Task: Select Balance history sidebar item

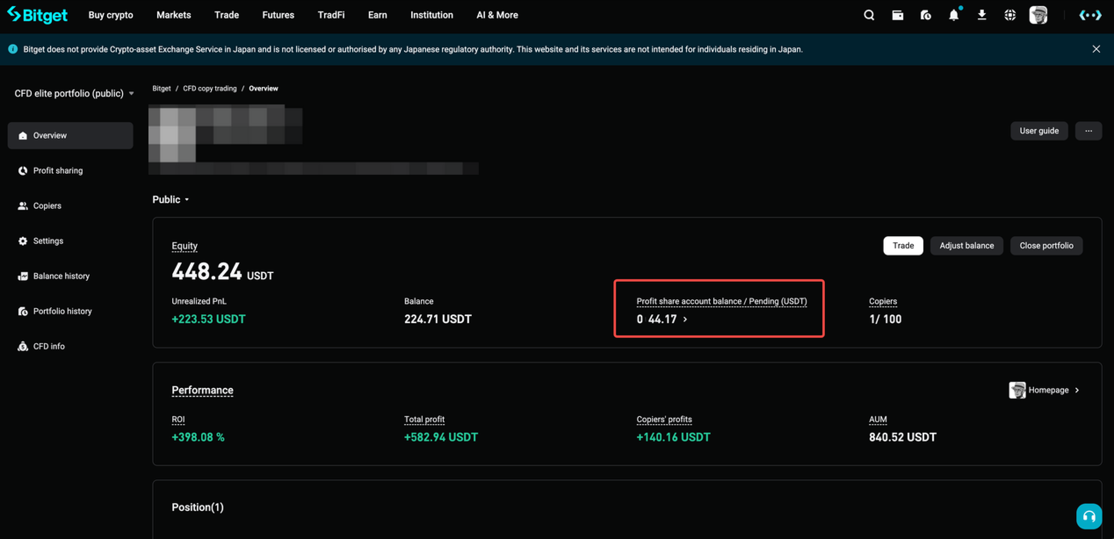Action: point(70,276)
